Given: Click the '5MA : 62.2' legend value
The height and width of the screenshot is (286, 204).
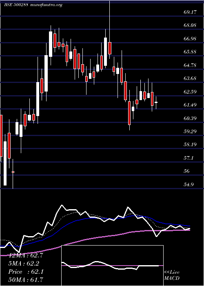Looking at the screenshot, I should (24, 264).
